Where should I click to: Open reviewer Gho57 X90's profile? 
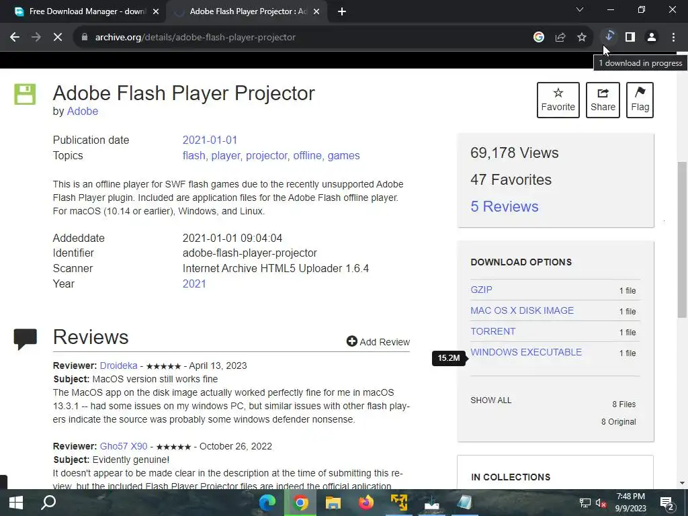[124, 446]
